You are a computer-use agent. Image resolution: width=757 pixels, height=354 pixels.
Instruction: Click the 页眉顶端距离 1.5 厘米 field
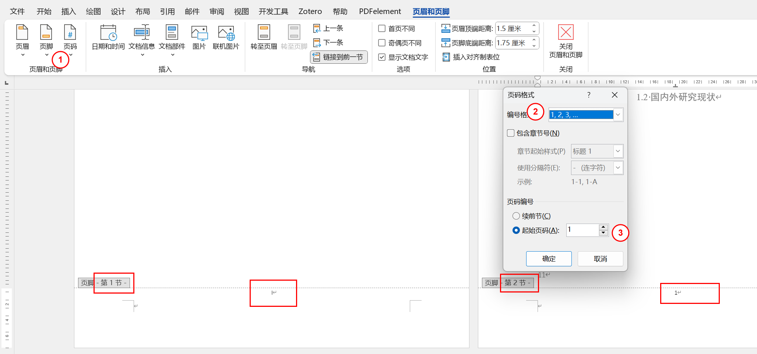point(513,28)
